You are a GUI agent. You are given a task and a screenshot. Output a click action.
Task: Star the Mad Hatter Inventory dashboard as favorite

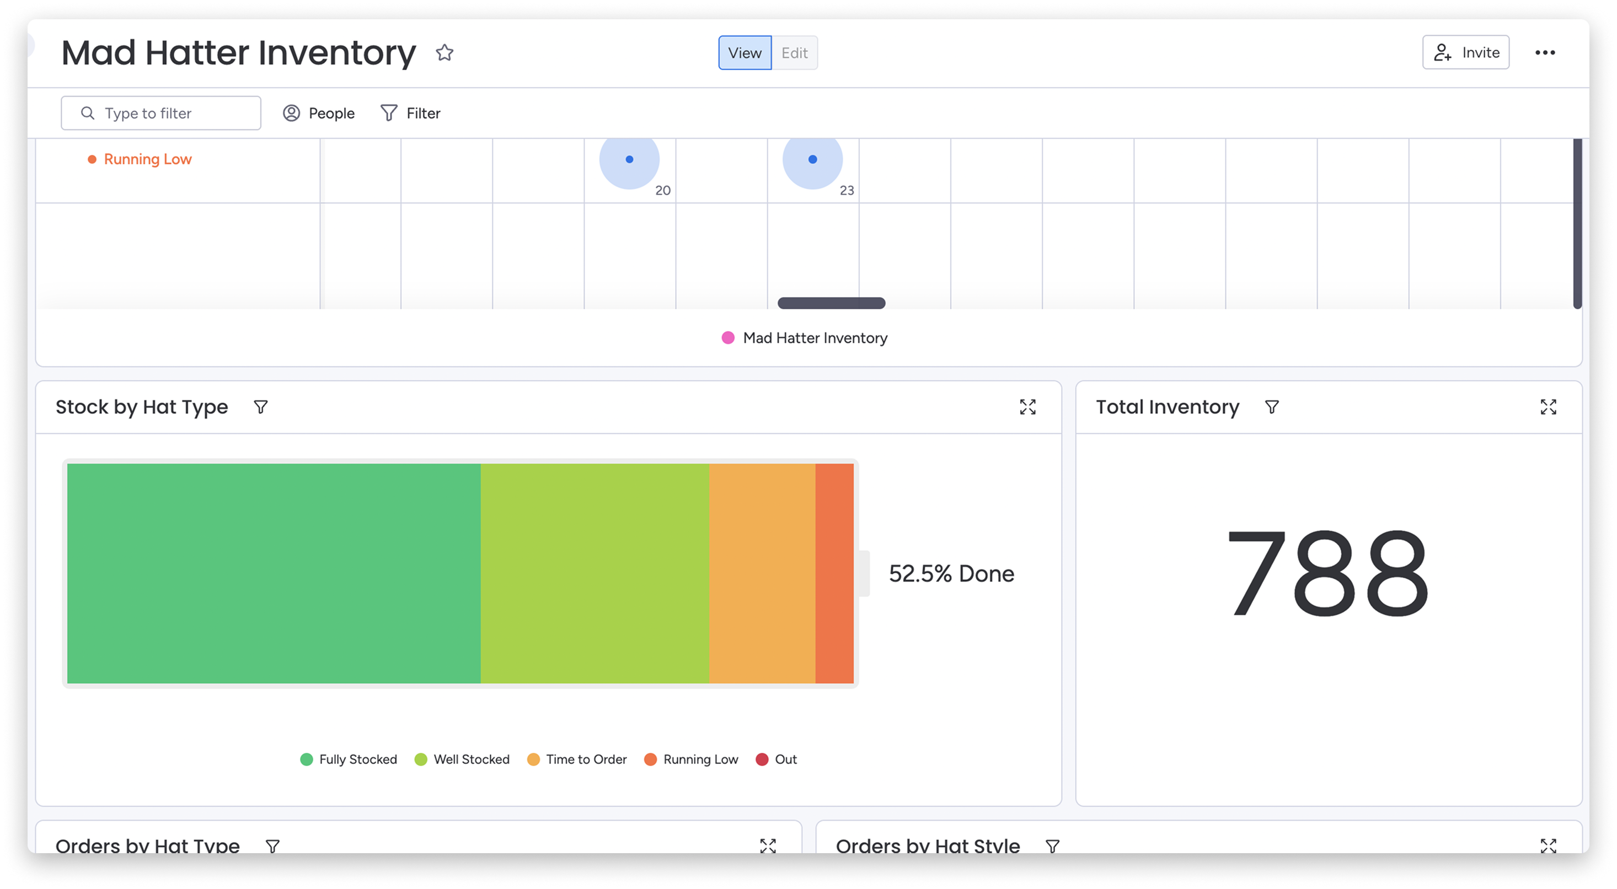445,53
